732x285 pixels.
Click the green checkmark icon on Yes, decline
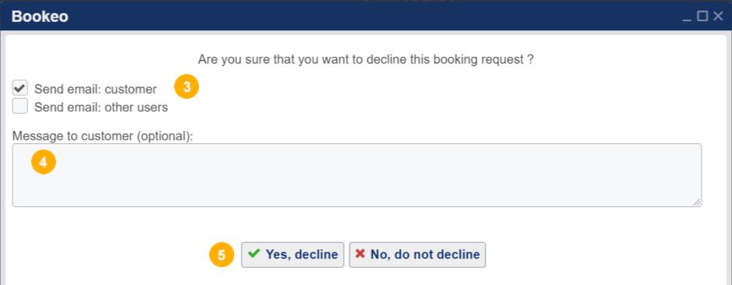[254, 254]
